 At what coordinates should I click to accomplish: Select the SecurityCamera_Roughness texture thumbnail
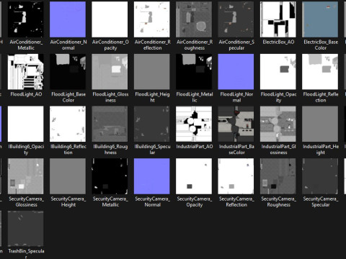[278, 176]
